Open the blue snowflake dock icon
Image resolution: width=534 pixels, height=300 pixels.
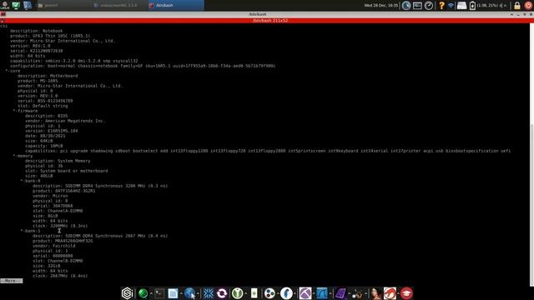[x=209, y=293]
